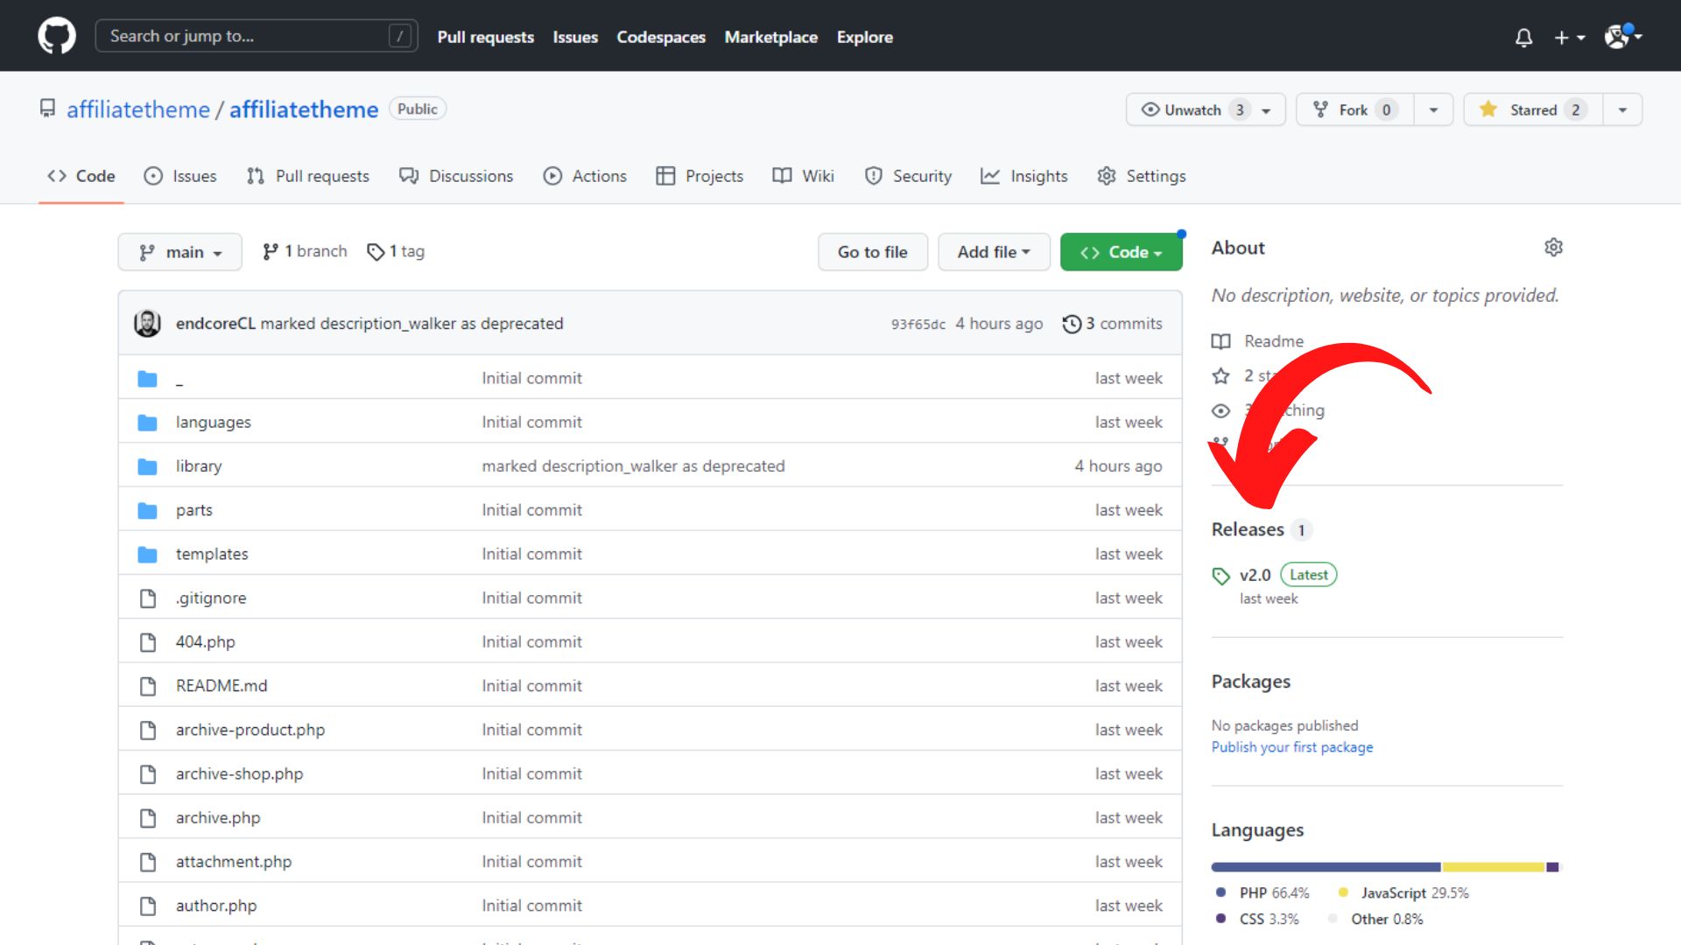Click the archive-product.php file icon
Viewport: 1681px width, 945px height.
point(148,730)
